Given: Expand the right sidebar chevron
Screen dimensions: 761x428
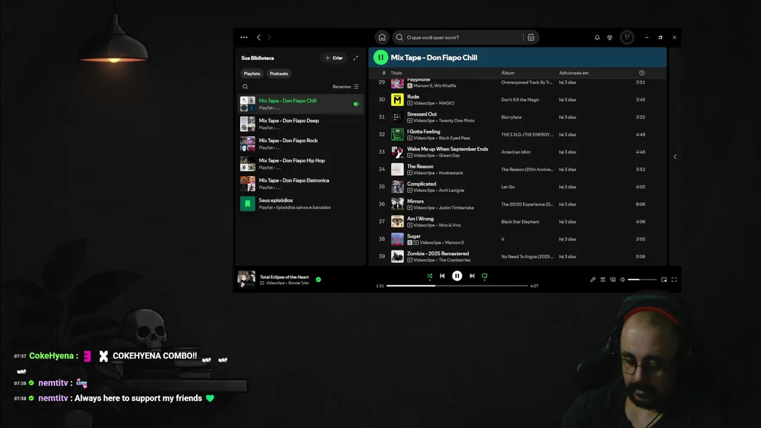Looking at the screenshot, I should click(x=675, y=157).
